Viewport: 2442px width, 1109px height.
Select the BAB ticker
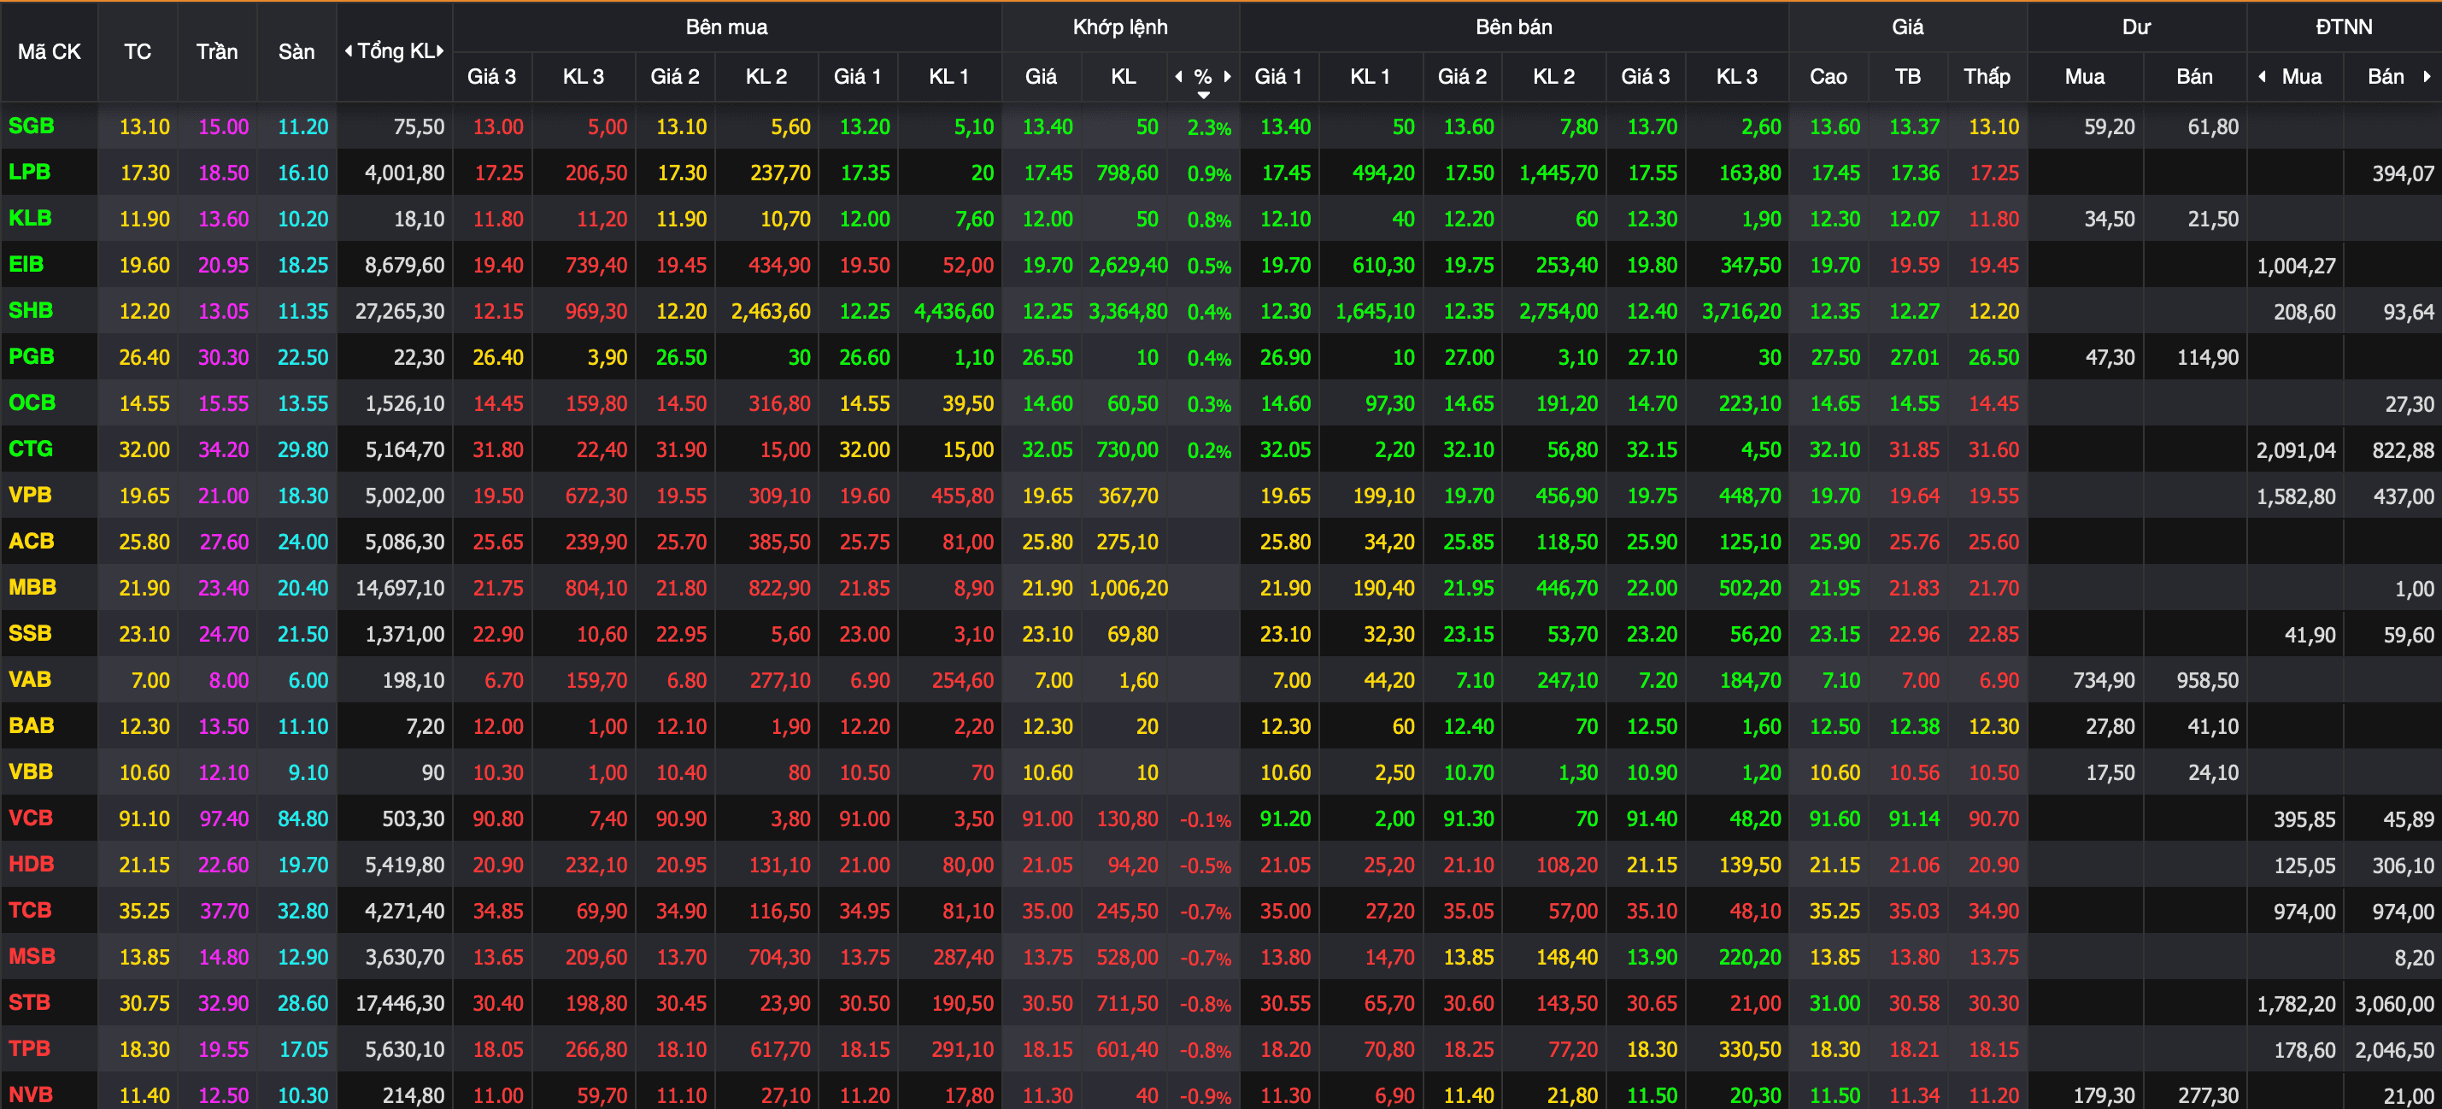pos(32,726)
